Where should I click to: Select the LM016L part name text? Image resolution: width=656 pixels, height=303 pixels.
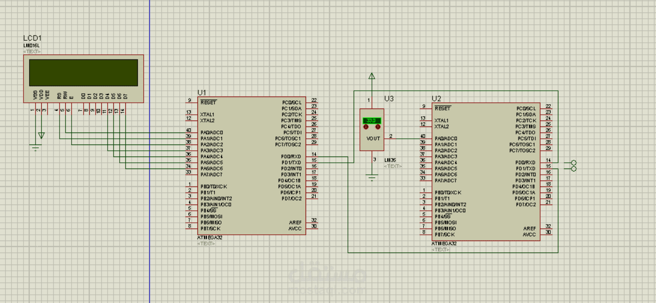(31, 46)
